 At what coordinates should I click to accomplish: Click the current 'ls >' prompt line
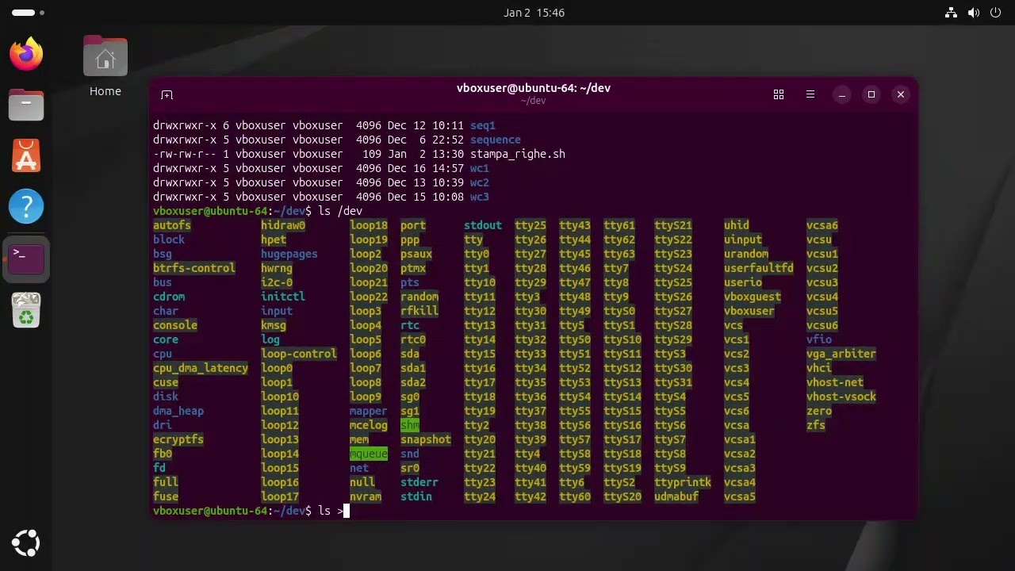click(251, 511)
